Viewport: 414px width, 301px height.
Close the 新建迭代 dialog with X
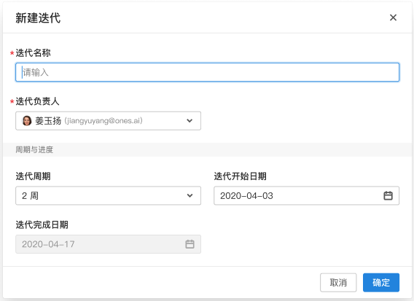tap(393, 17)
